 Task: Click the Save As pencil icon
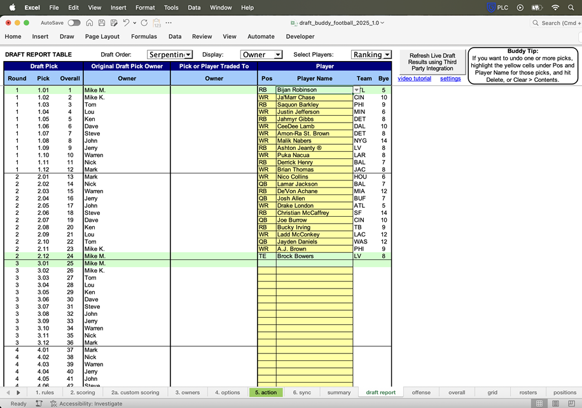(x=114, y=23)
